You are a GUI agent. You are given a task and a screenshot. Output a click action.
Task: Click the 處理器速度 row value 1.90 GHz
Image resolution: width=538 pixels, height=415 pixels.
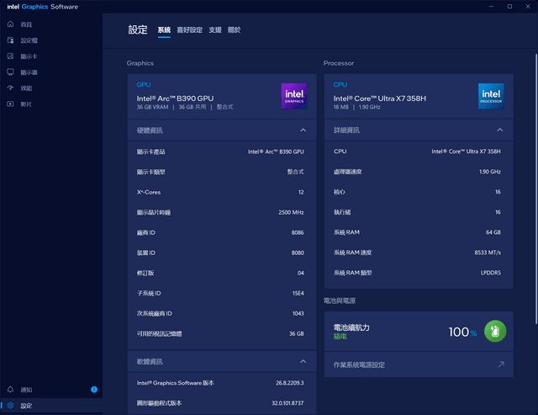point(490,172)
